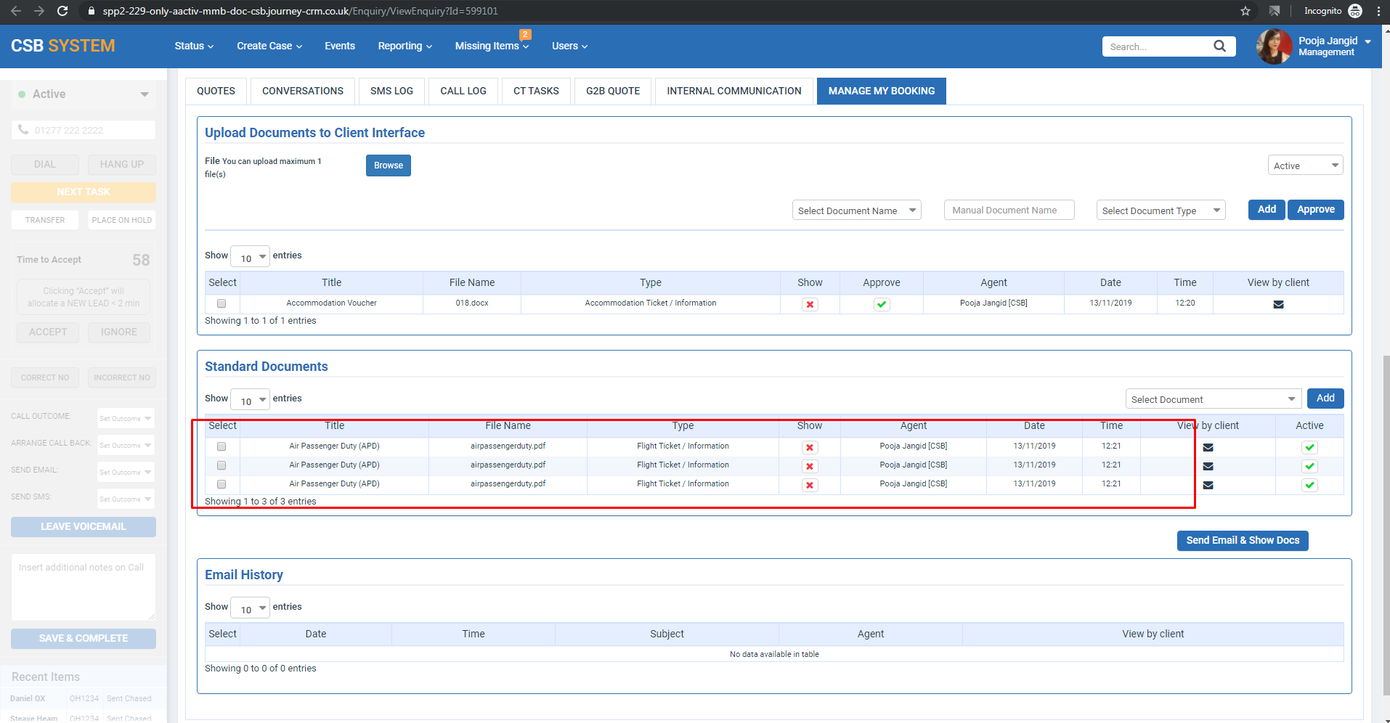Tick the third Air Passenger Duty checkbox
Viewport: 1390px width, 723px height.
click(221, 484)
